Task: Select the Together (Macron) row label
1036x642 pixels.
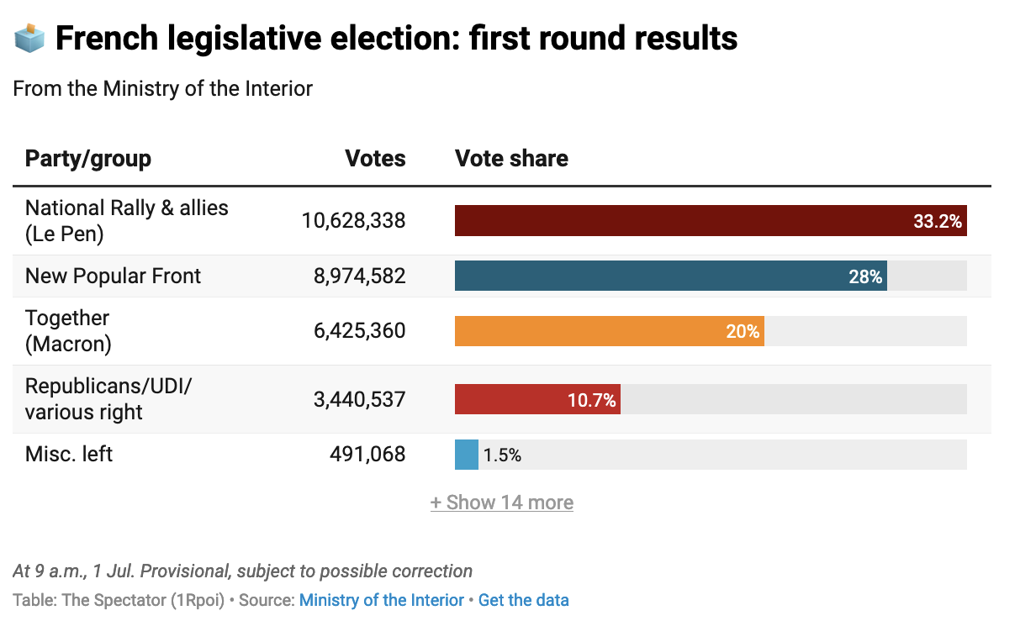Action: (67, 330)
